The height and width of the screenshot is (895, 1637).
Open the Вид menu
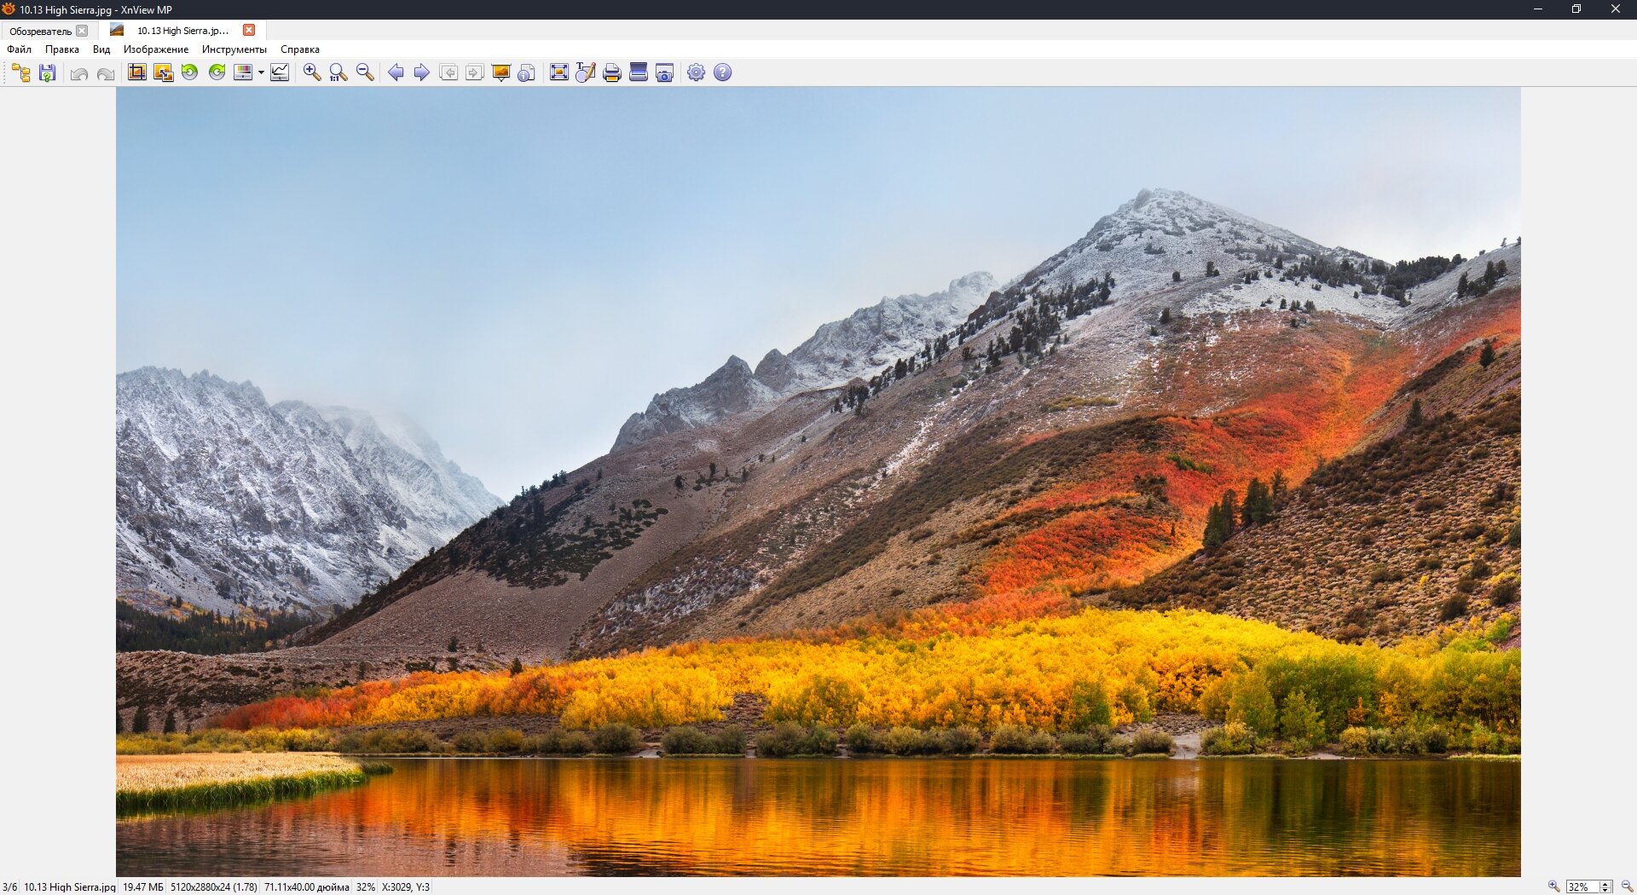coord(101,49)
